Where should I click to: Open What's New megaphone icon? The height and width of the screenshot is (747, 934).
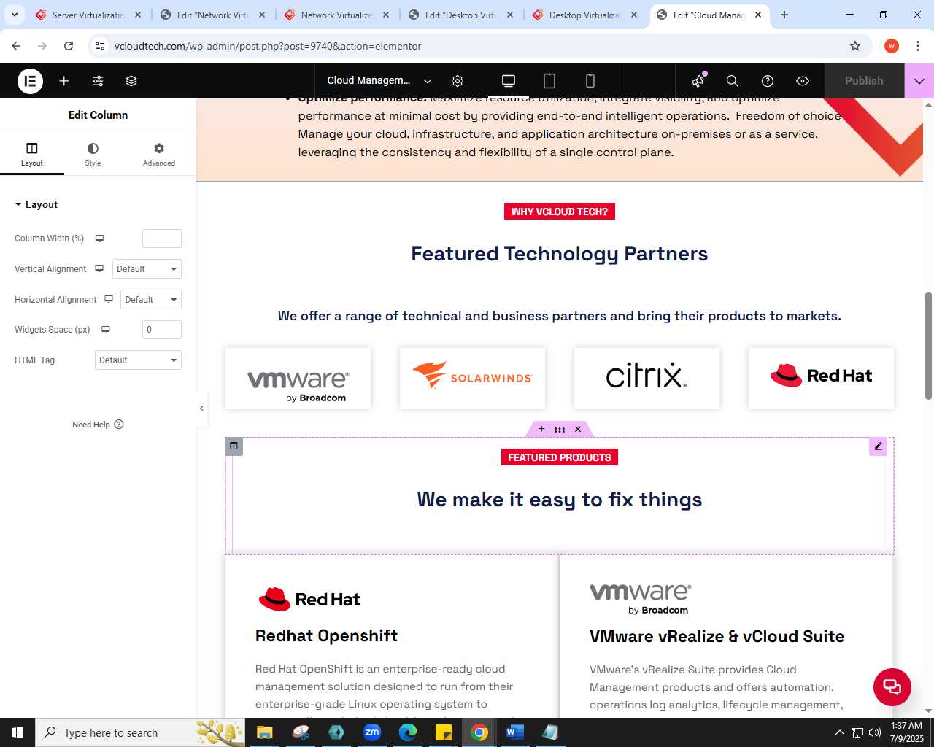click(699, 80)
